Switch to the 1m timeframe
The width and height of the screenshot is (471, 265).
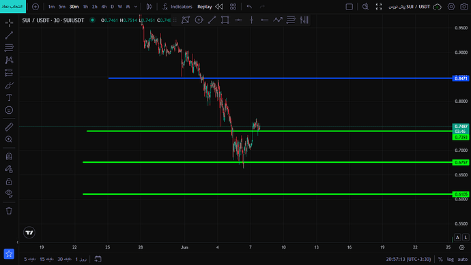51,7
